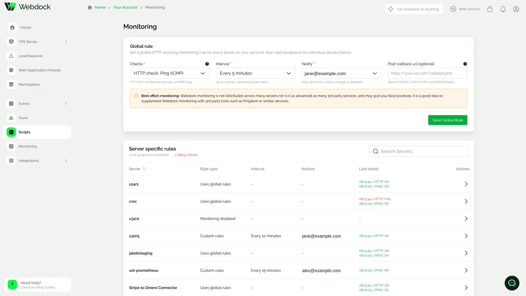Screen dimensions: 526x296
Task: Focus the Search Servers field
Action: 419,151
